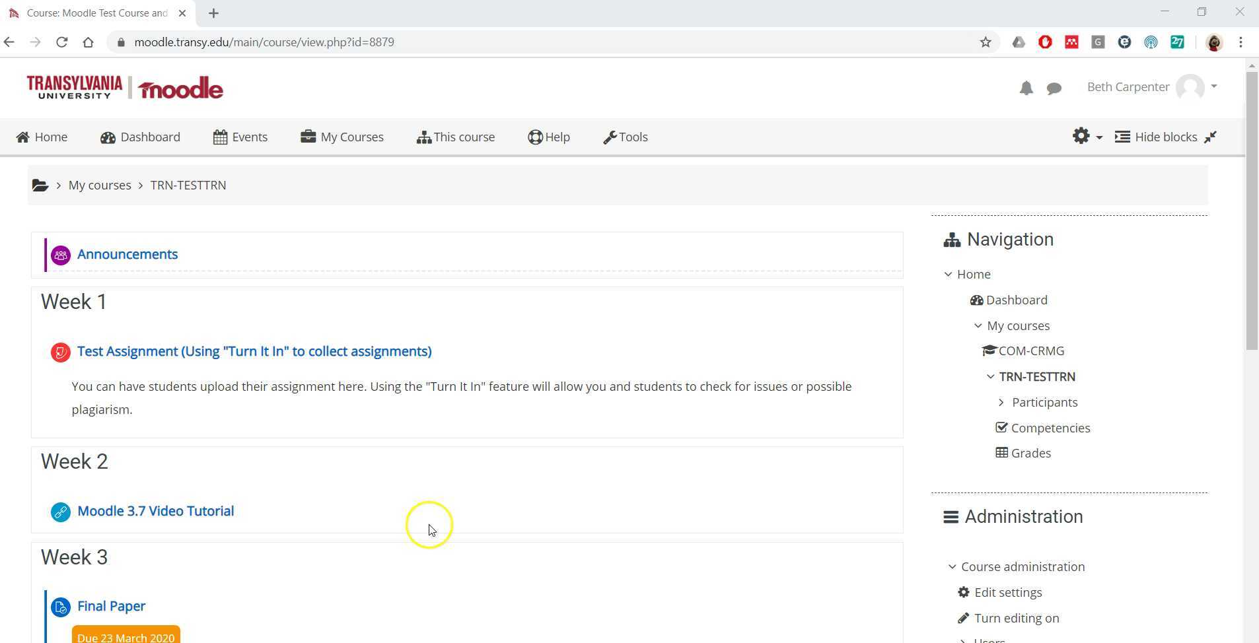Click the Dashboard icon in the Navigation block

pos(977,300)
